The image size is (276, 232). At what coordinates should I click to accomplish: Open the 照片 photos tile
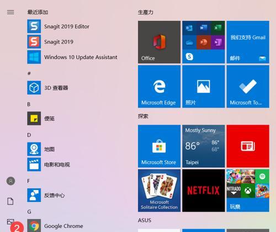[x=204, y=87]
